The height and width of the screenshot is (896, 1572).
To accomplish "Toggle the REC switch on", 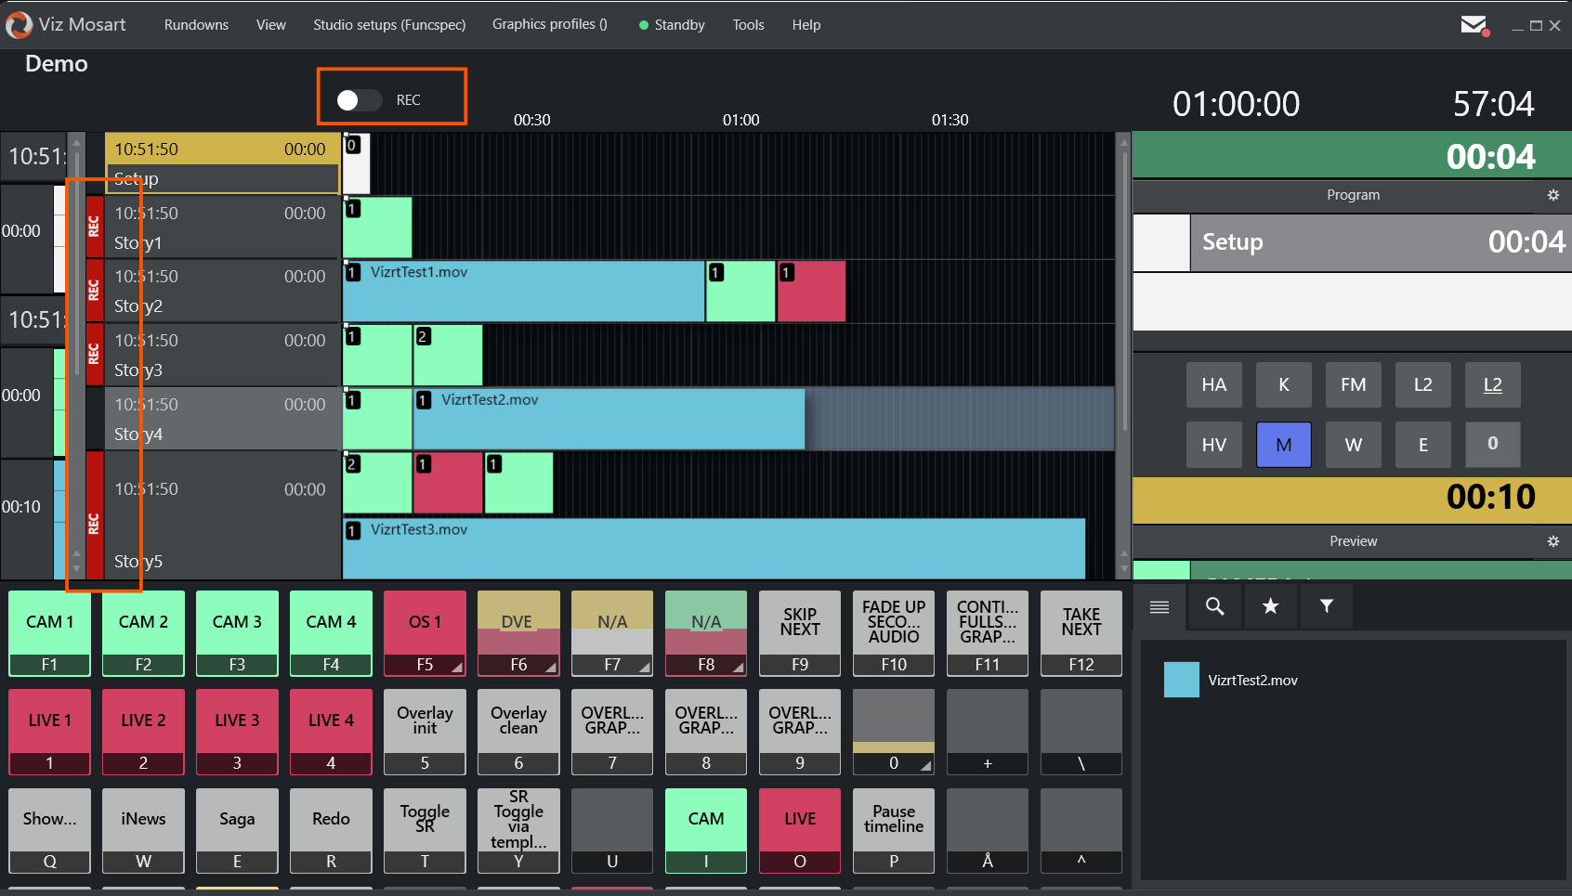I will click(x=359, y=100).
